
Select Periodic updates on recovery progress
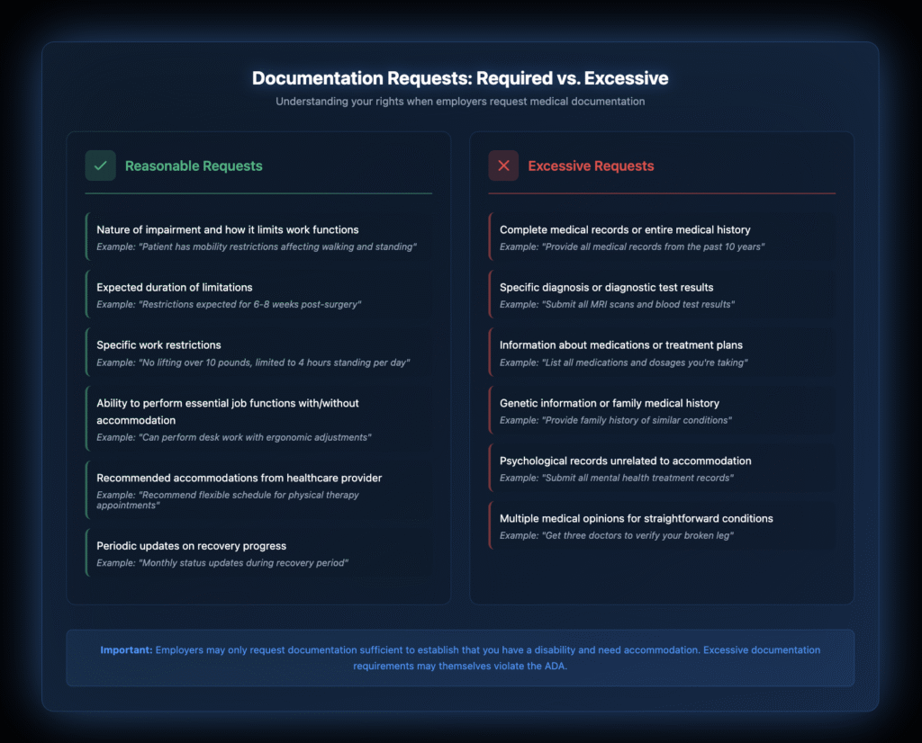[x=192, y=546]
